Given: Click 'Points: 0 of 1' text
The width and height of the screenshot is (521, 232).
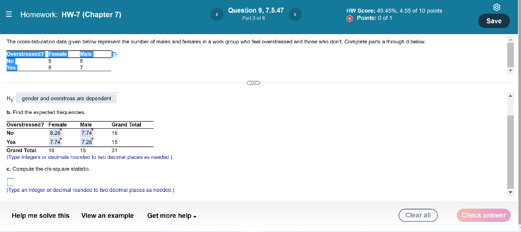Looking at the screenshot, I should [x=374, y=18].
